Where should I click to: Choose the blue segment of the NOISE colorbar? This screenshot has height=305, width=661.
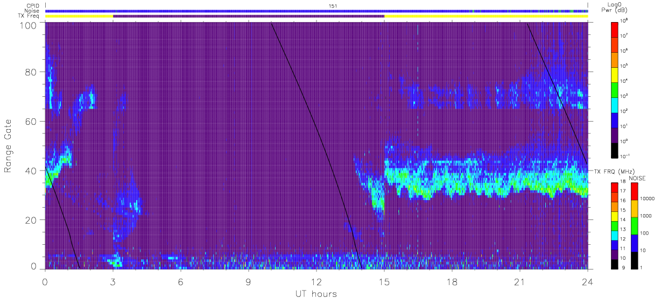(x=634, y=243)
